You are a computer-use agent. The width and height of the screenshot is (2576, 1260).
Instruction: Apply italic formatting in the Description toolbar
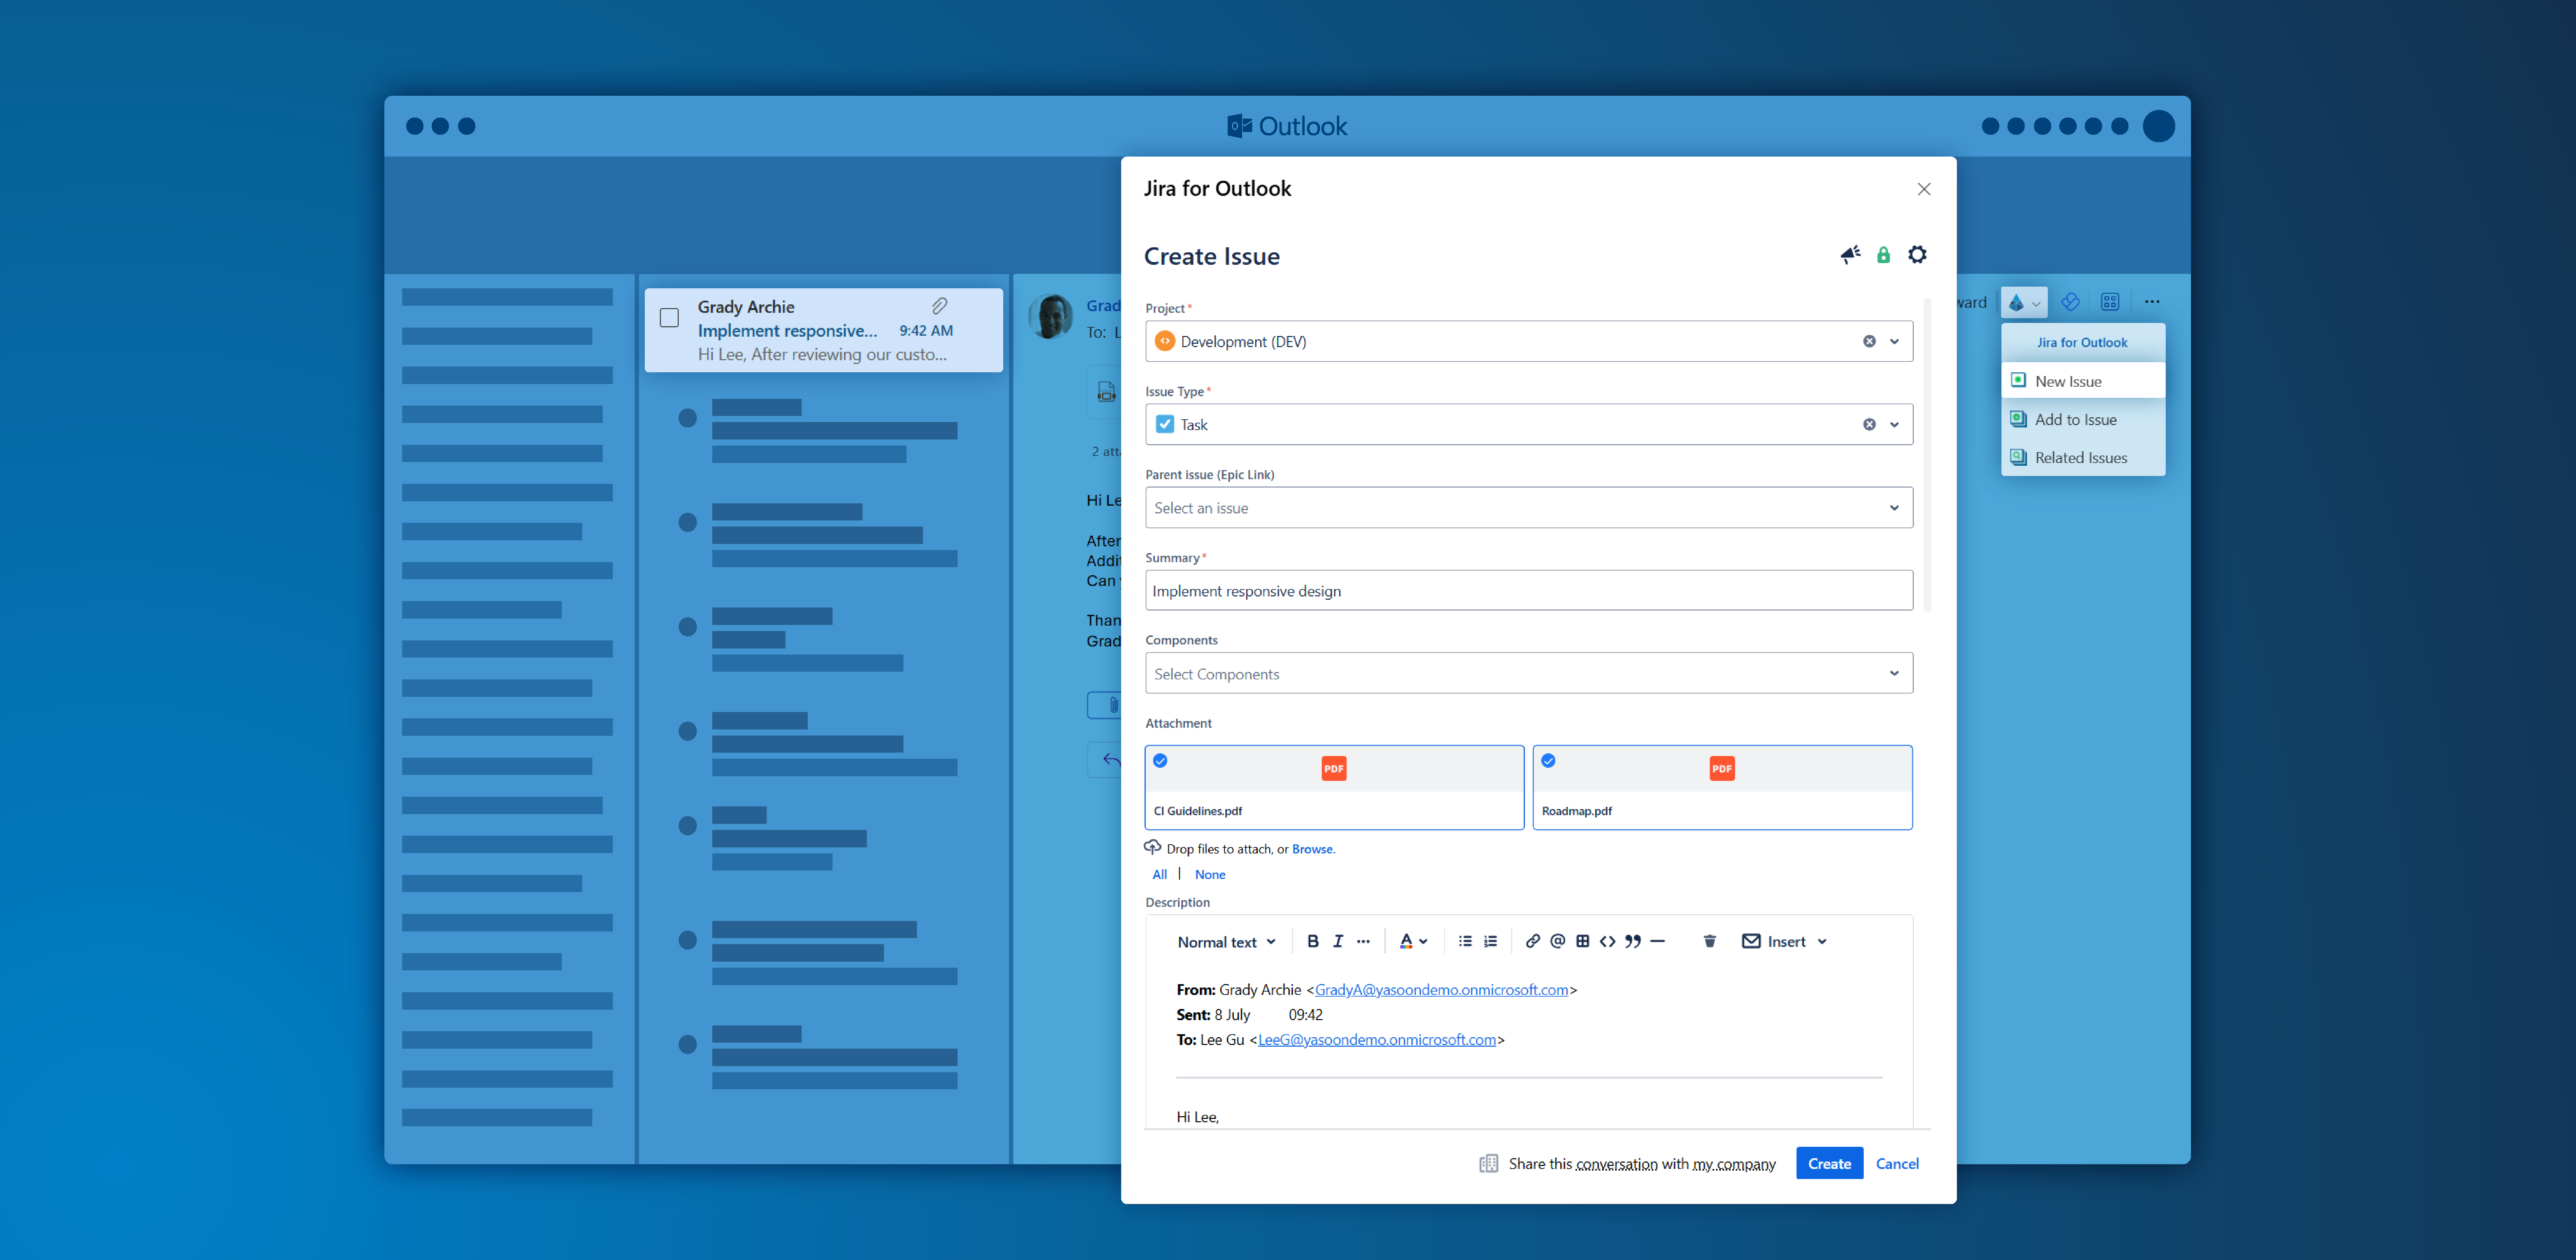point(1338,941)
